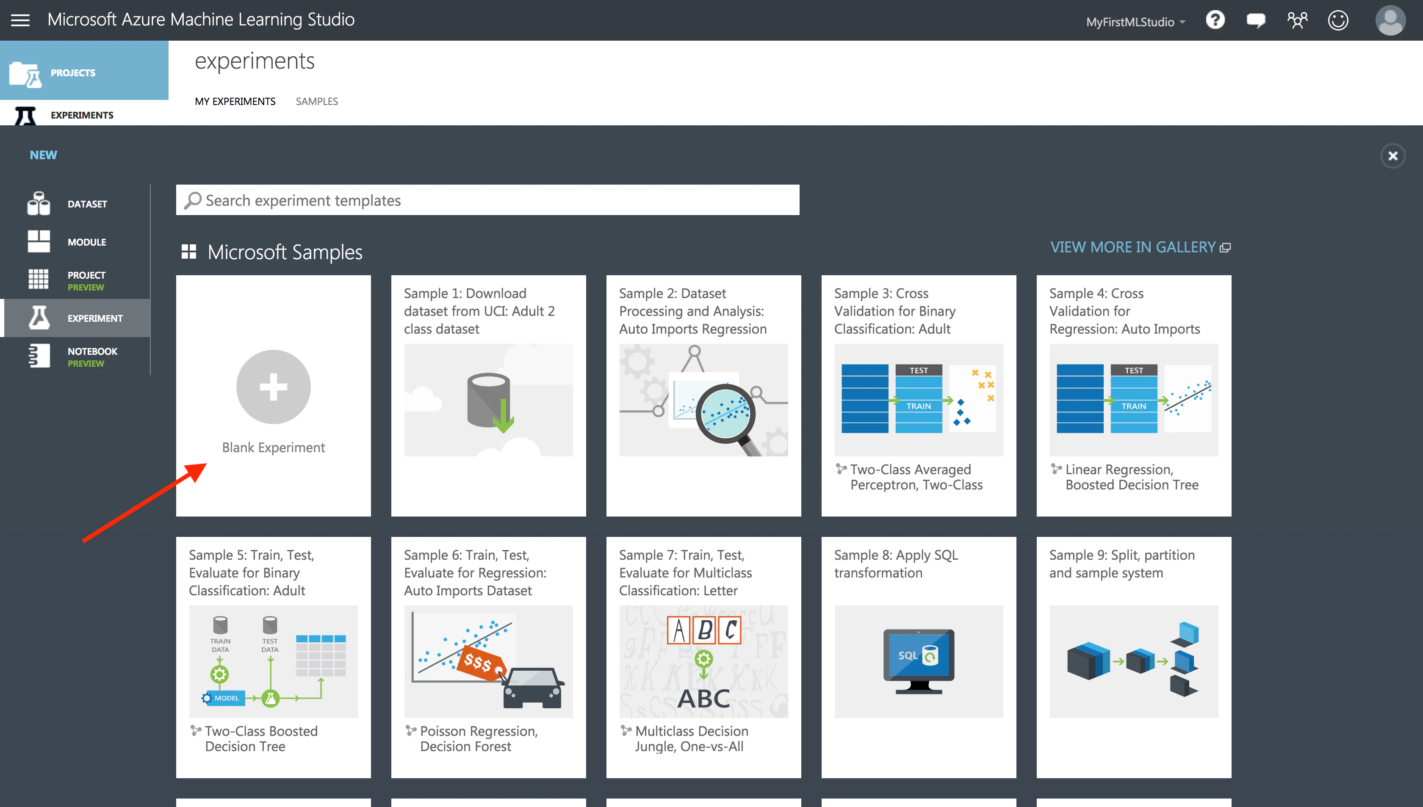The height and width of the screenshot is (807, 1423).
Task: Click Two-Class Averaged Perceptron algorithm text
Action: click(x=916, y=477)
